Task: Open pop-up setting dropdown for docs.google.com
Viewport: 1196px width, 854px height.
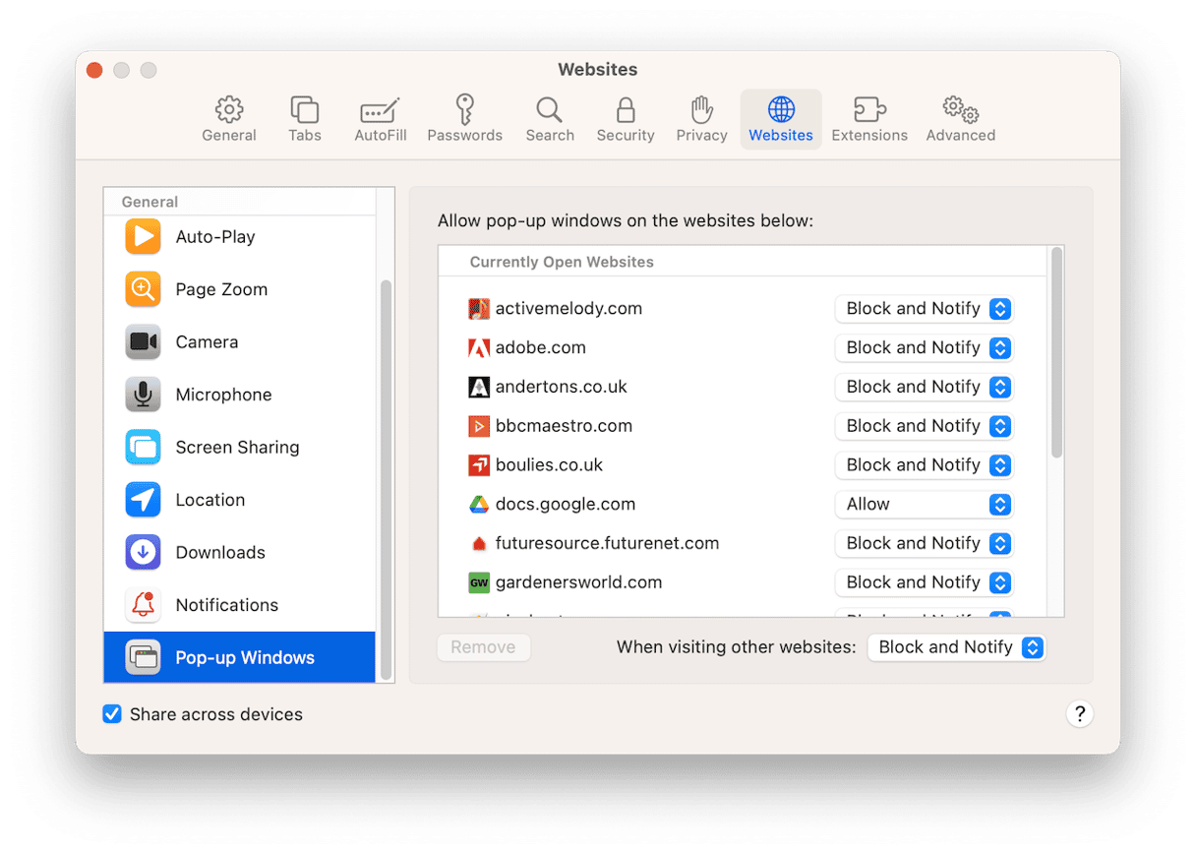Action: tap(923, 505)
